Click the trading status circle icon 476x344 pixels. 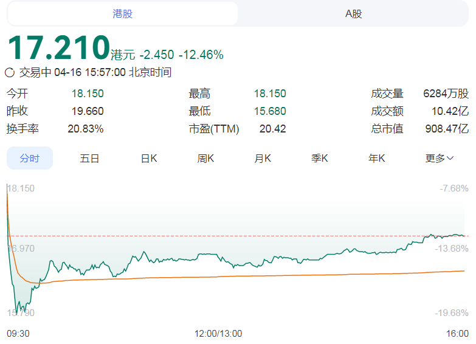10,72
